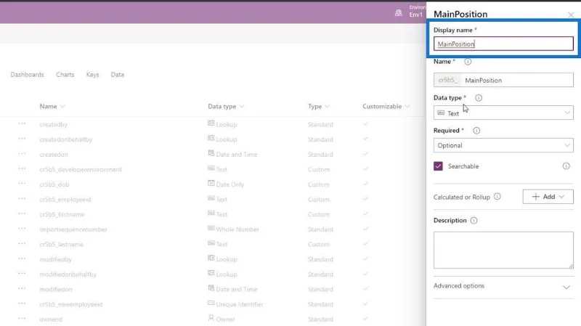This screenshot has width=581, height=326.
Task: Click the Calculated or Rollup info icon
Action: (497, 197)
